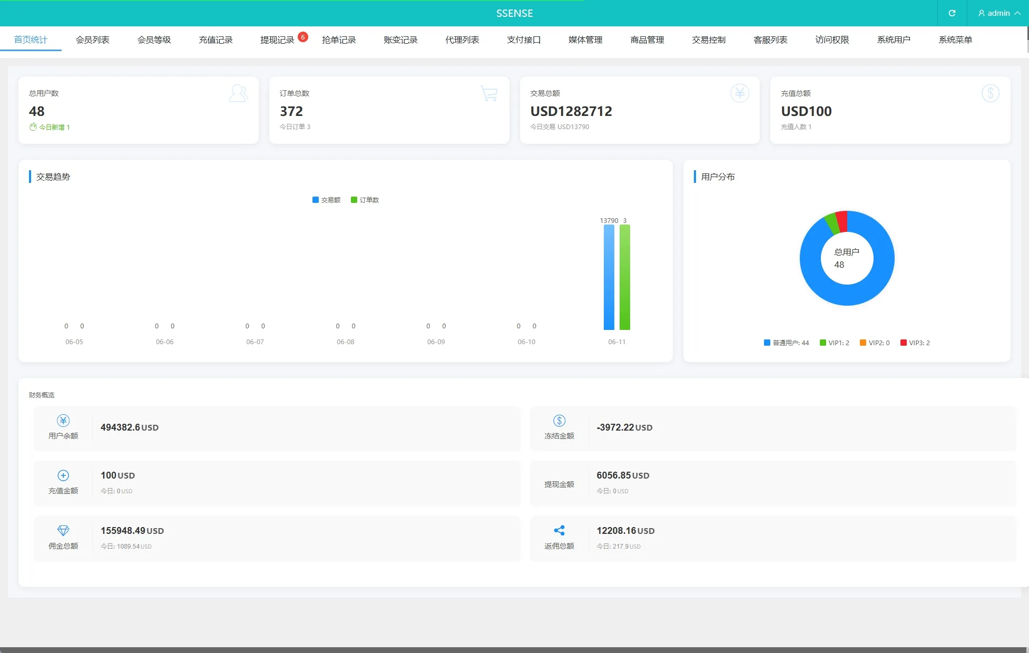
Task: Click the dollar icon on 充值总额 card
Action: click(990, 93)
